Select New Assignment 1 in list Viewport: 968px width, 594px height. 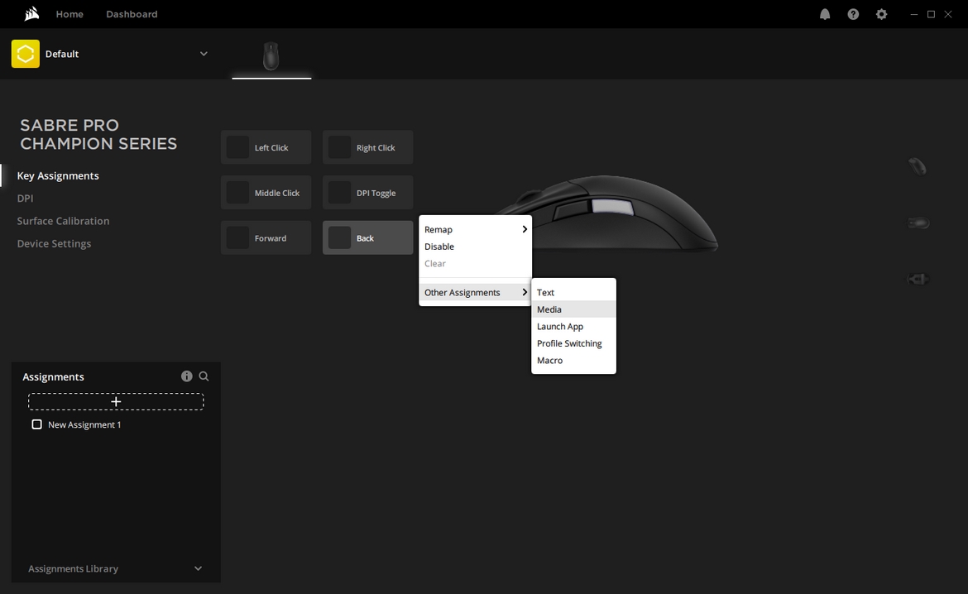tap(84, 424)
